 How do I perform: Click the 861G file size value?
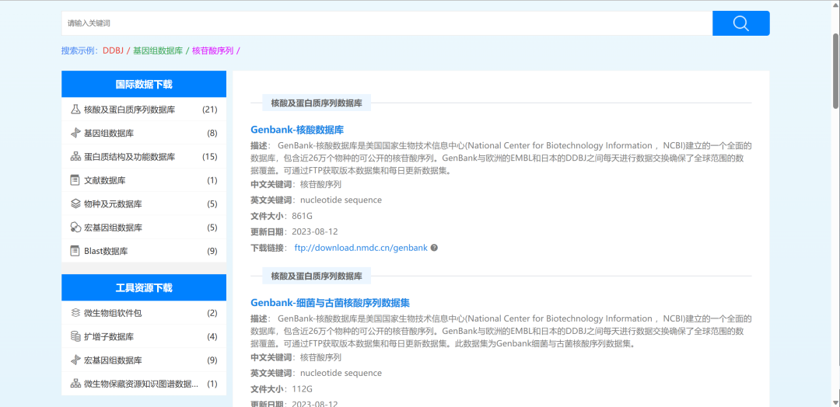[302, 216]
